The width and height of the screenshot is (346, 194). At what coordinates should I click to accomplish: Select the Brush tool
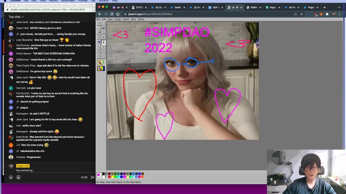[x=103, y=37]
